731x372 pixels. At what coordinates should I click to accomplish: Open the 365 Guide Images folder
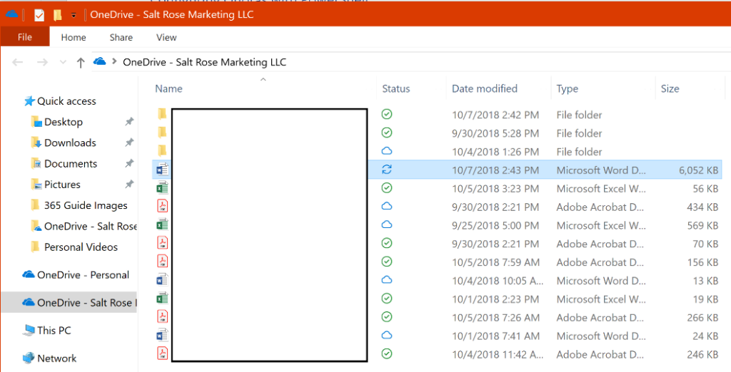79,205
